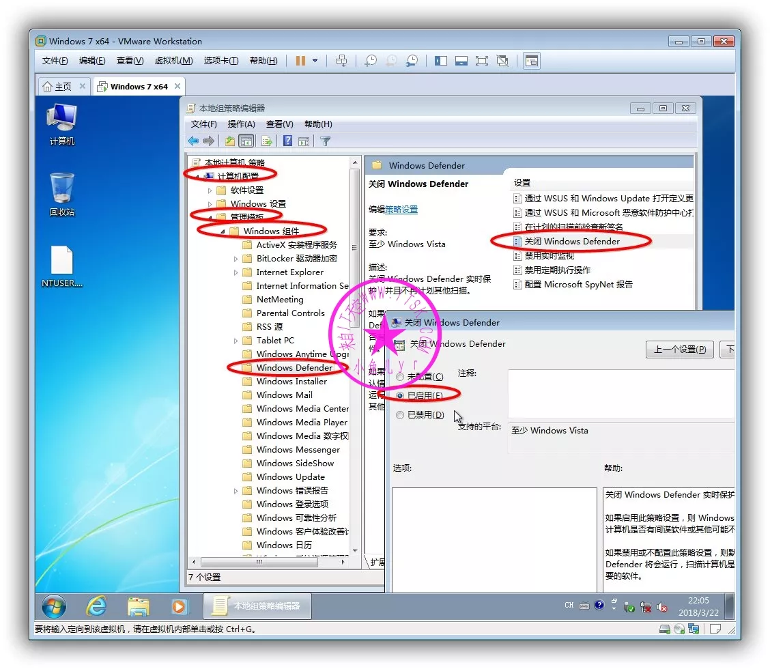The image size is (770, 669).
Task: Select the 未配置 radio button
Action: (400, 377)
